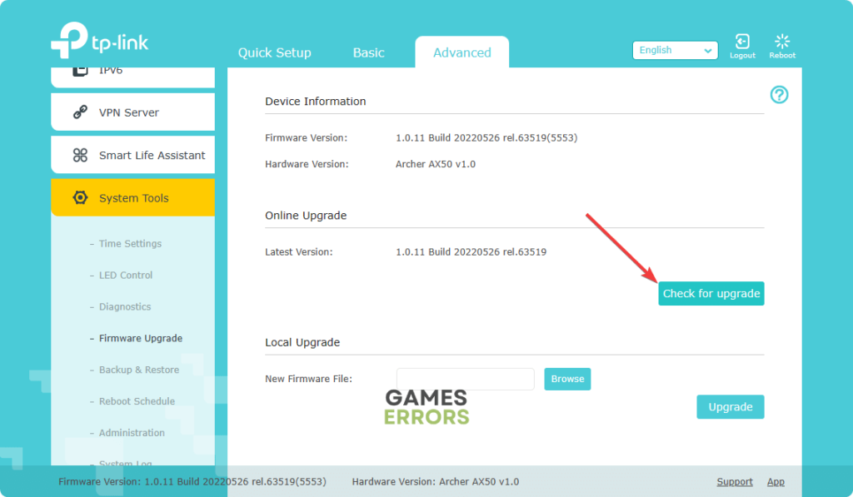This screenshot has width=853, height=497.
Task: Click the New Firmware File input field
Action: pyautogui.click(x=466, y=379)
